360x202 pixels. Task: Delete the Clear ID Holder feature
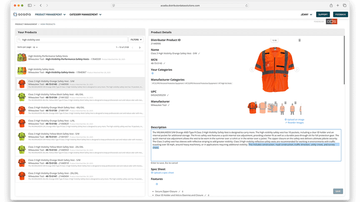(208, 195)
